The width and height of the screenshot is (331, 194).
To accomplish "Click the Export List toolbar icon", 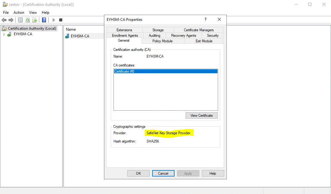I will tap(35, 20).
